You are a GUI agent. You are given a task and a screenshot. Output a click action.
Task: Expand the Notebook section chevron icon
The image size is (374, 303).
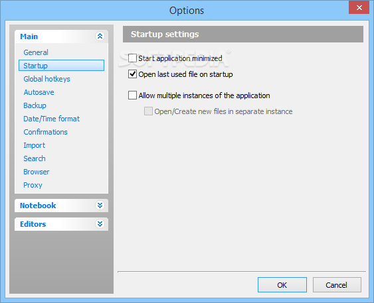point(100,205)
